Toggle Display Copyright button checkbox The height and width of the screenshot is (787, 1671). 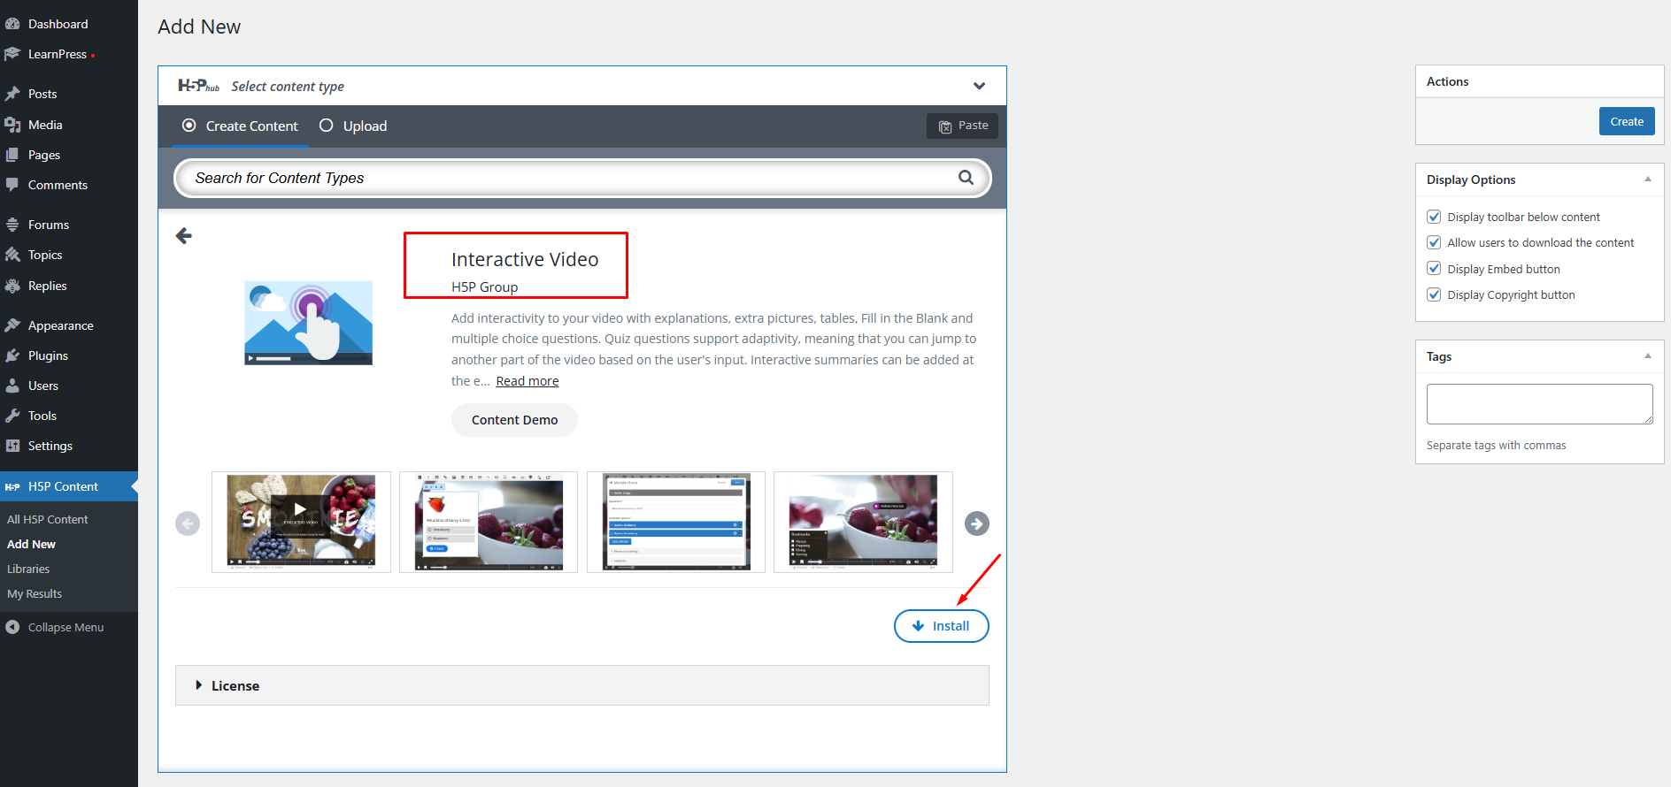pos(1434,294)
